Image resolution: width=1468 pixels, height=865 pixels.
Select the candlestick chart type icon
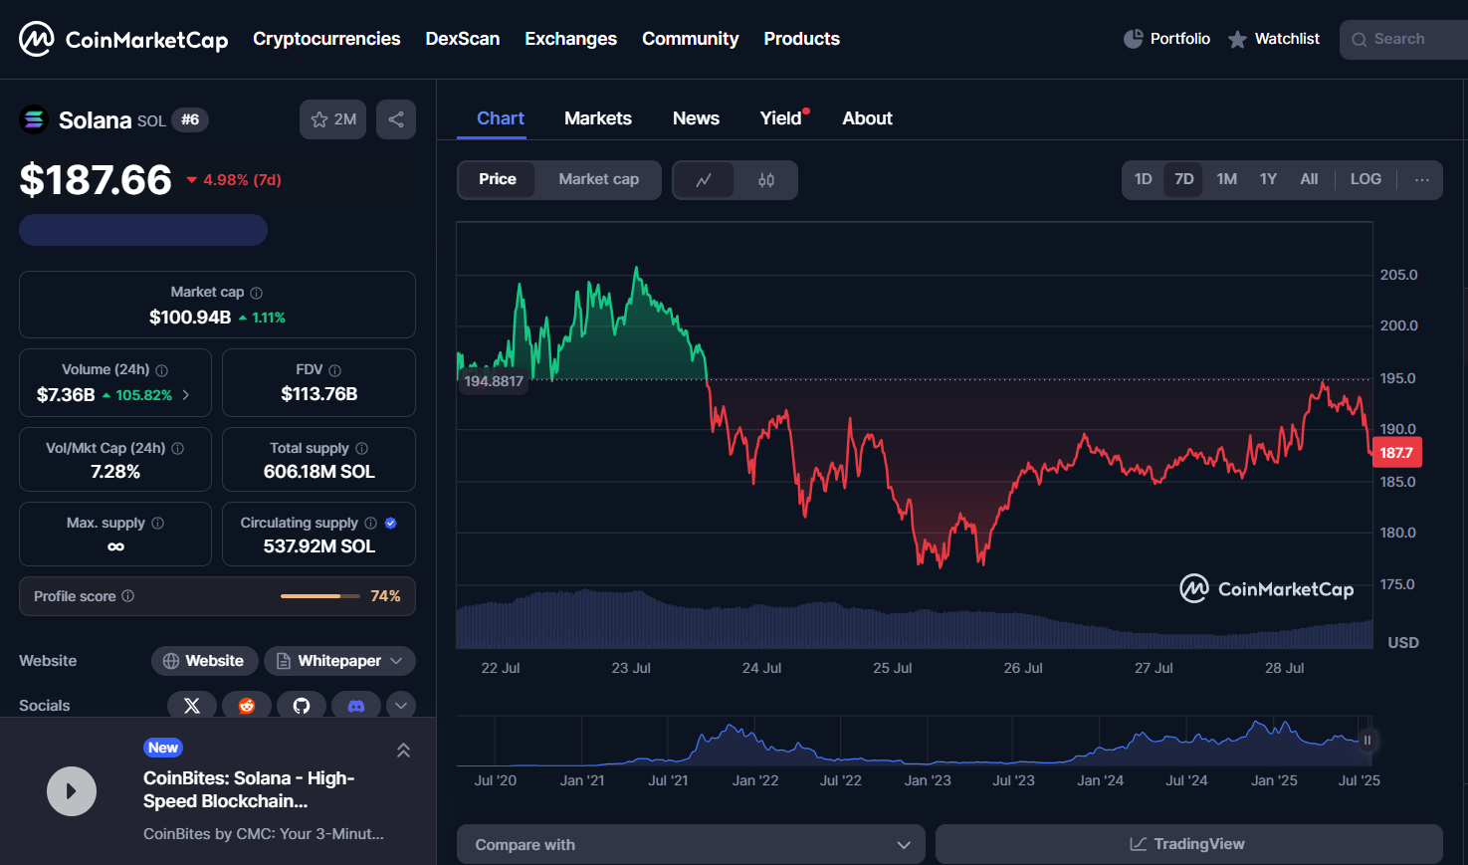point(766,180)
